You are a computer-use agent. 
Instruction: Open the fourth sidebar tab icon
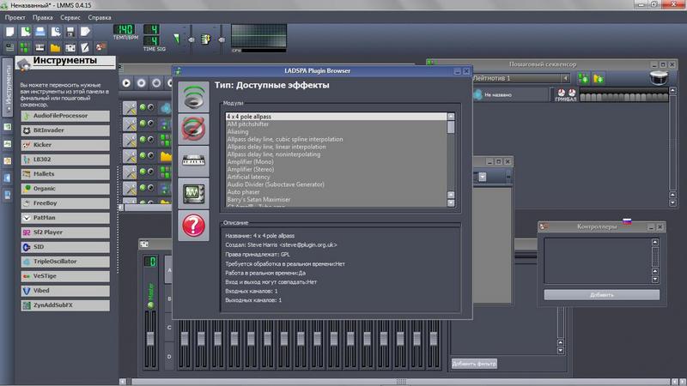[x=8, y=161]
